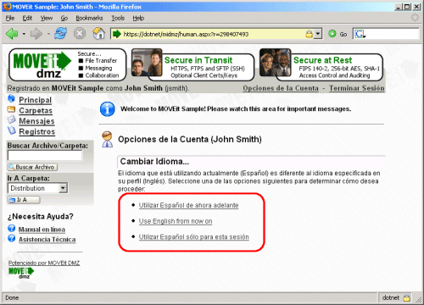Open the Manual en línea help link
Image resolution: width=424 pixels, height=305 pixels.
click(42, 230)
